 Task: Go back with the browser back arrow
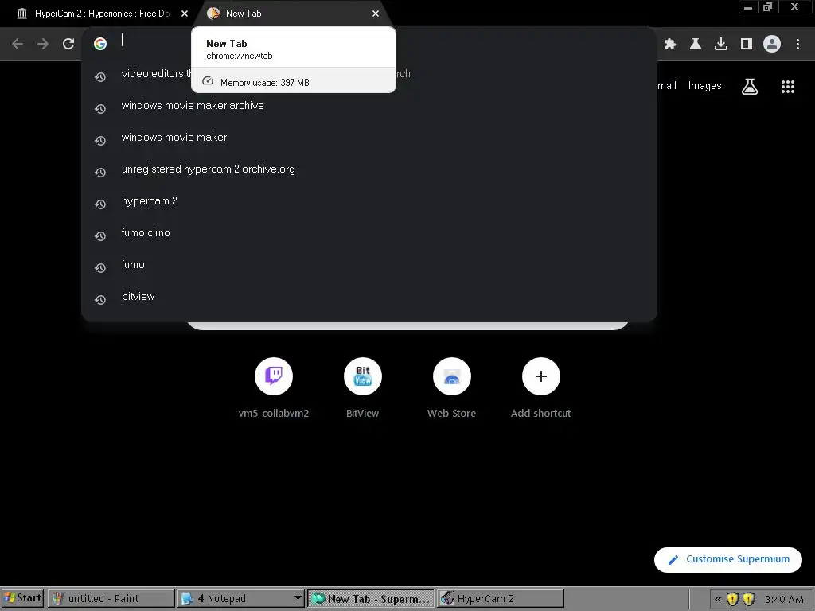(x=18, y=45)
